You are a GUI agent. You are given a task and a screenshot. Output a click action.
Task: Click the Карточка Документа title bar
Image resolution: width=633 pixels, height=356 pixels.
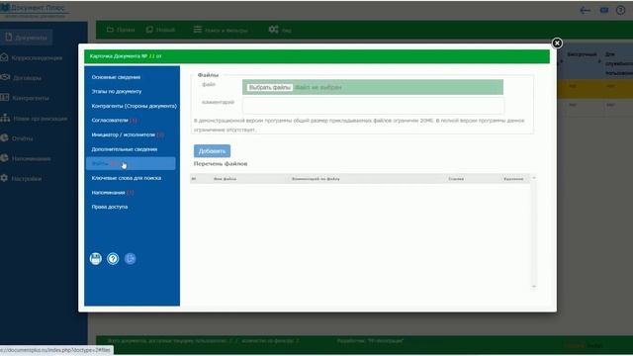[316, 56]
